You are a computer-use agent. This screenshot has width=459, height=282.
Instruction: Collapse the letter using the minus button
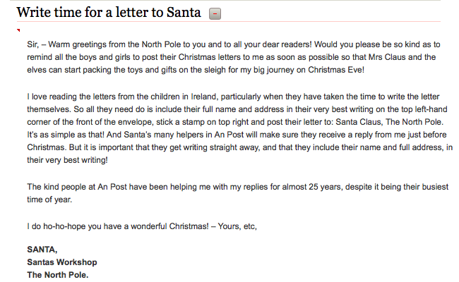216,13
